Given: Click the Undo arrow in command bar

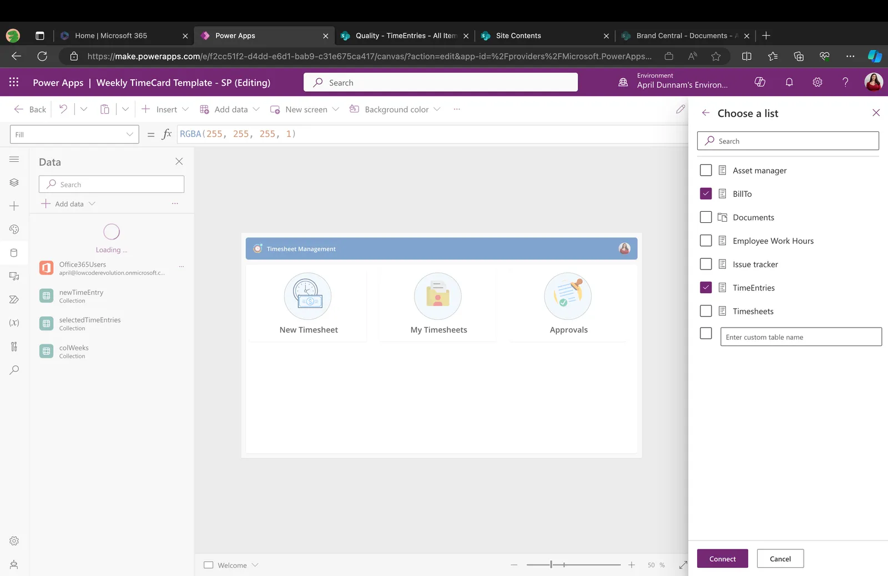Looking at the screenshot, I should 63,109.
